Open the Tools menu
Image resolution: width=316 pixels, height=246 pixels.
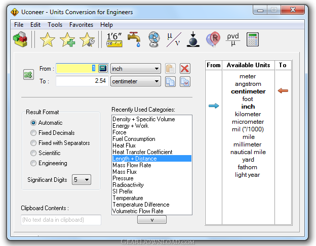(55, 25)
